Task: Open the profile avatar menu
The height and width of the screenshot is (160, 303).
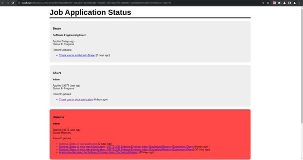Action: click(x=294, y=3)
